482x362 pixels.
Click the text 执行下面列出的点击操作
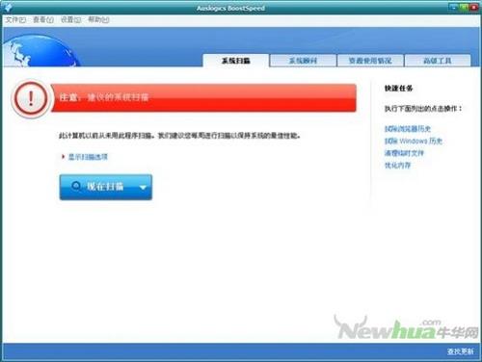coord(423,109)
